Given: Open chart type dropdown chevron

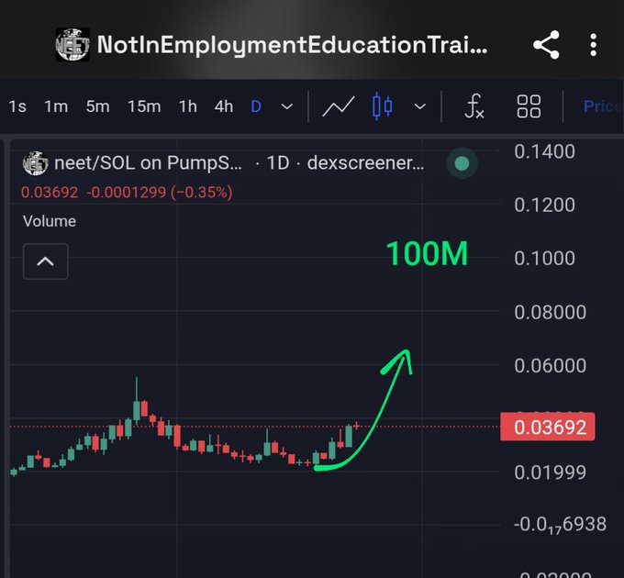Looking at the screenshot, I should (420, 106).
